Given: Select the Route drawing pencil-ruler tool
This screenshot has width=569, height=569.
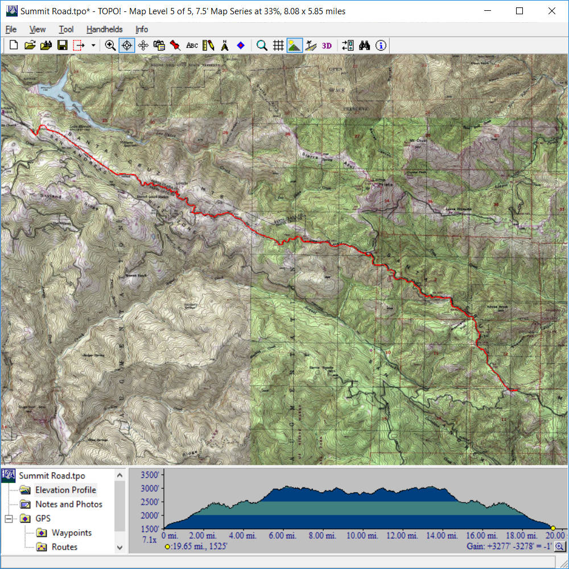Looking at the screenshot, I should pyautogui.click(x=208, y=46).
